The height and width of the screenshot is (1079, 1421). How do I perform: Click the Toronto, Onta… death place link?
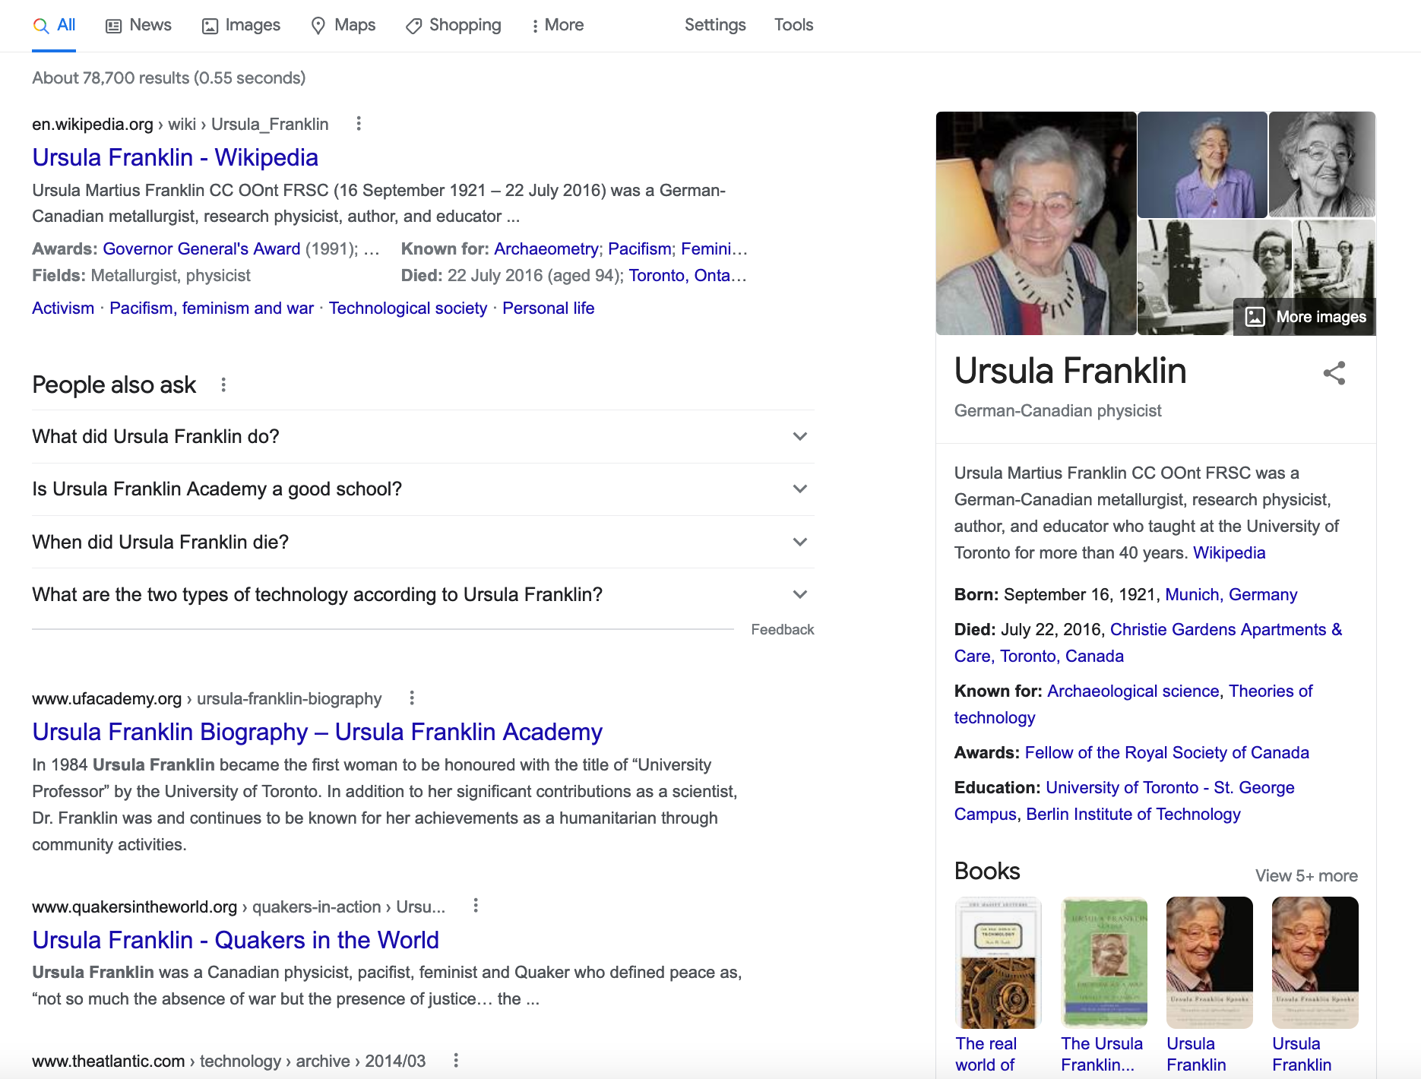tap(688, 276)
